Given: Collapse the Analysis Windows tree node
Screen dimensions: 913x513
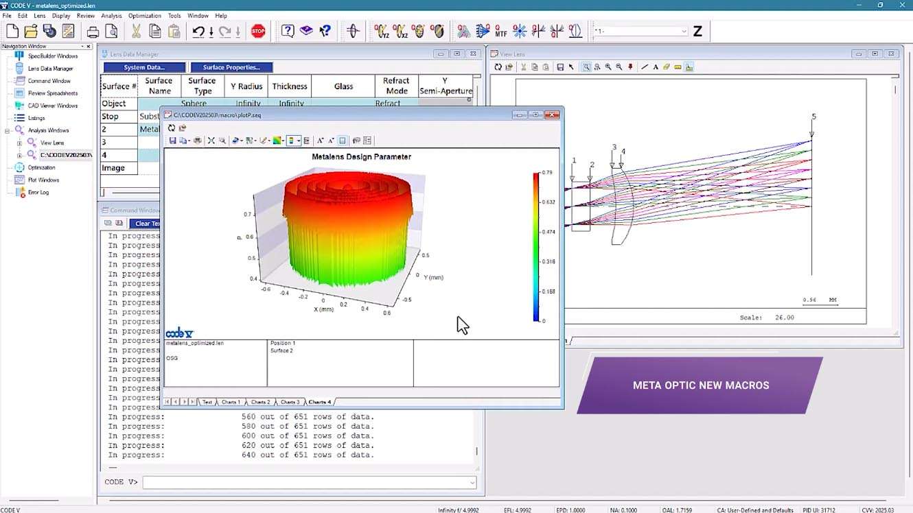Looking at the screenshot, I should (7, 130).
